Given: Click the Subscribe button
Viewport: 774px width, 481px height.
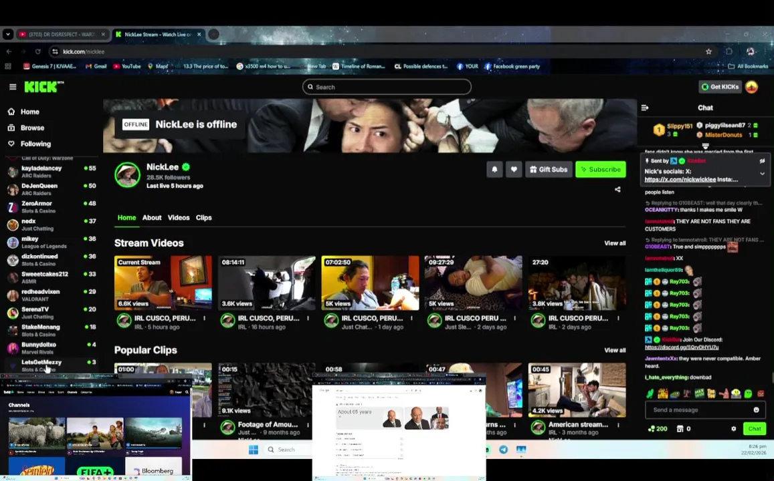Looking at the screenshot, I should point(601,170).
